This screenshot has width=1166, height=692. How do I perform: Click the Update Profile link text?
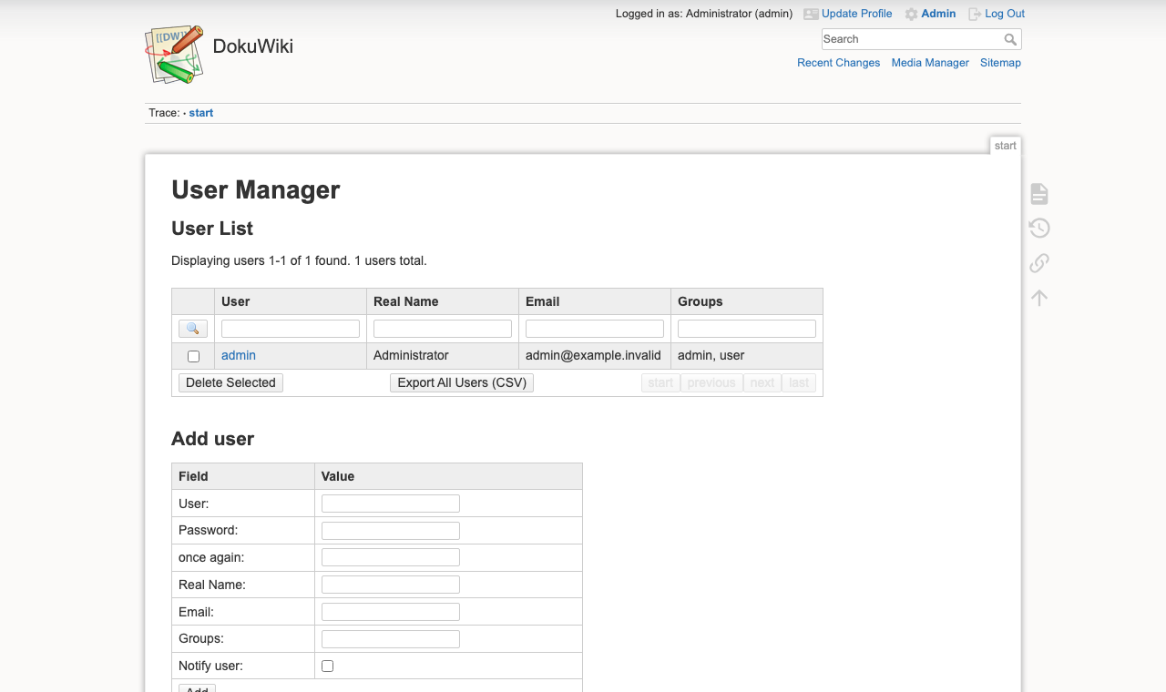point(857,14)
